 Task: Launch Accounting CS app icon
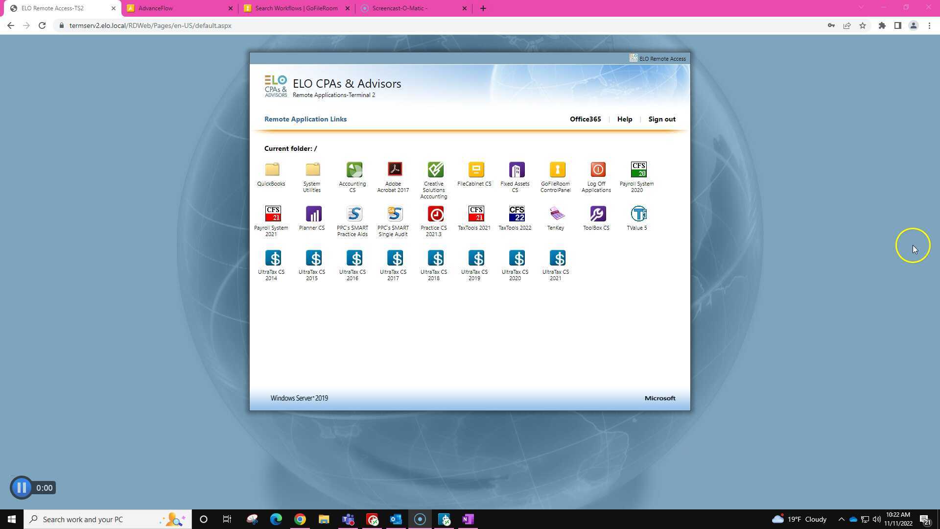[x=354, y=170]
